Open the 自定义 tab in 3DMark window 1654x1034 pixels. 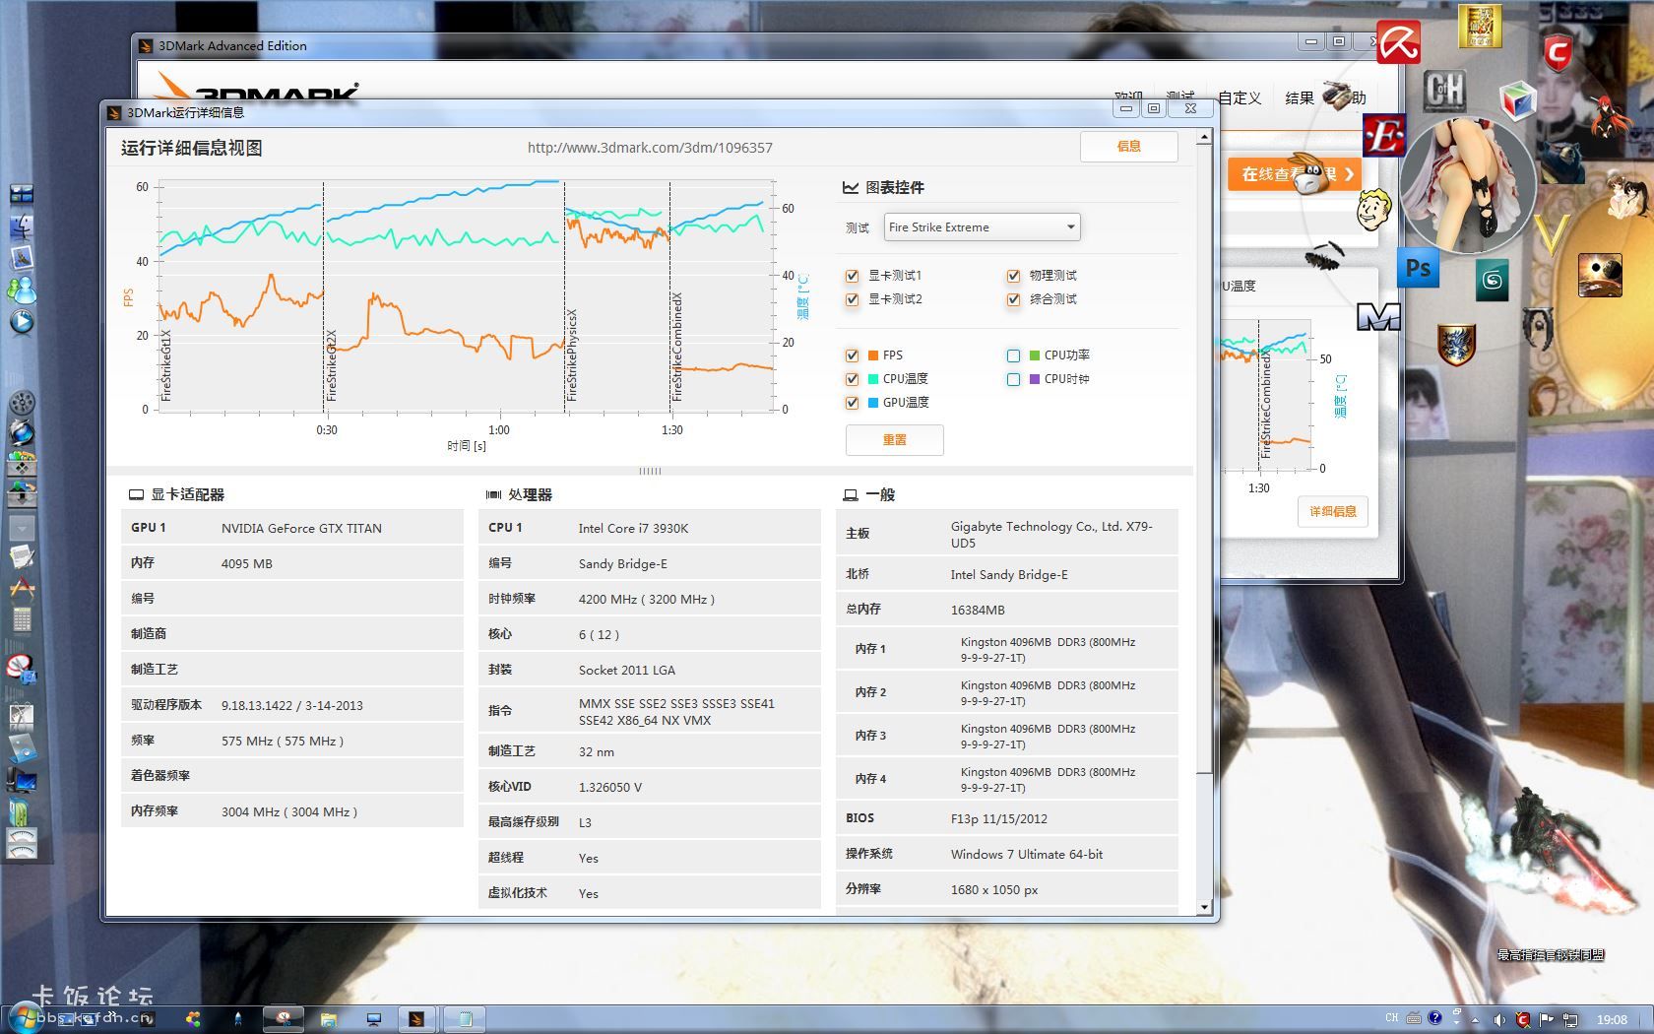pyautogui.click(x=1240, y=97)
